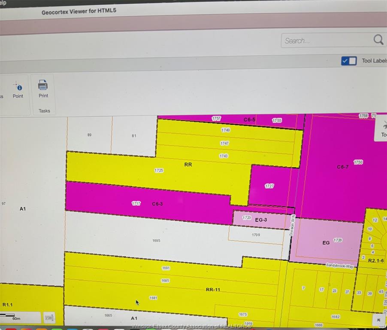Select the EG-3 parcel labeled 1723

coord(246,218)
